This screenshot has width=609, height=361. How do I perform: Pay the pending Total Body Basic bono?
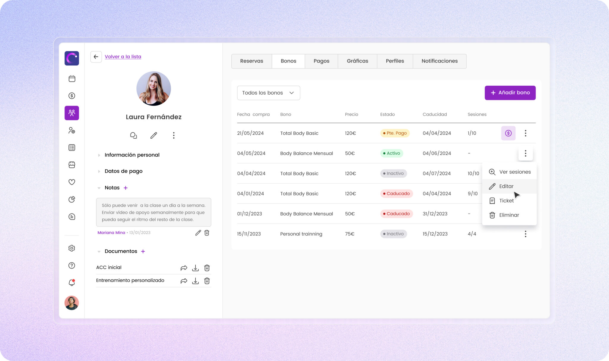click(x=508, y=133)
